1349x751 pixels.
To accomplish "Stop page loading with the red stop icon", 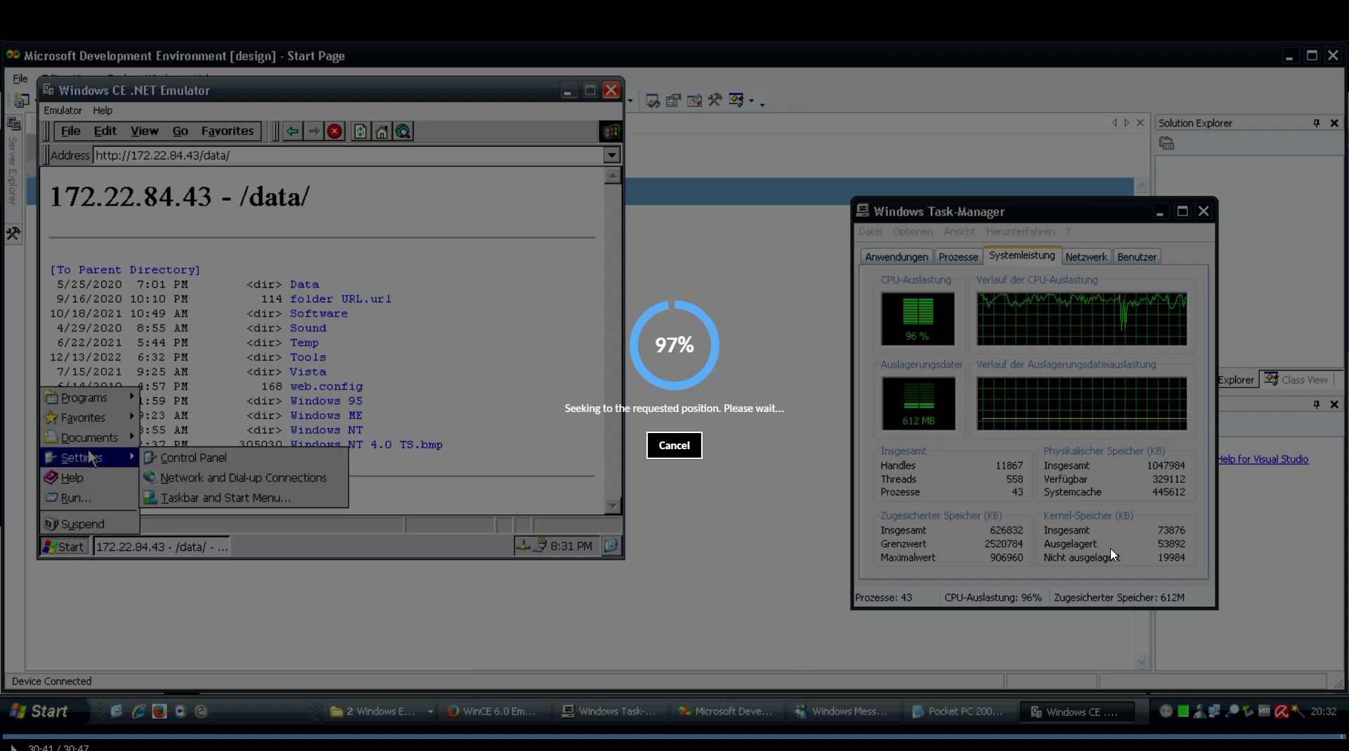I will pos(334,131).
